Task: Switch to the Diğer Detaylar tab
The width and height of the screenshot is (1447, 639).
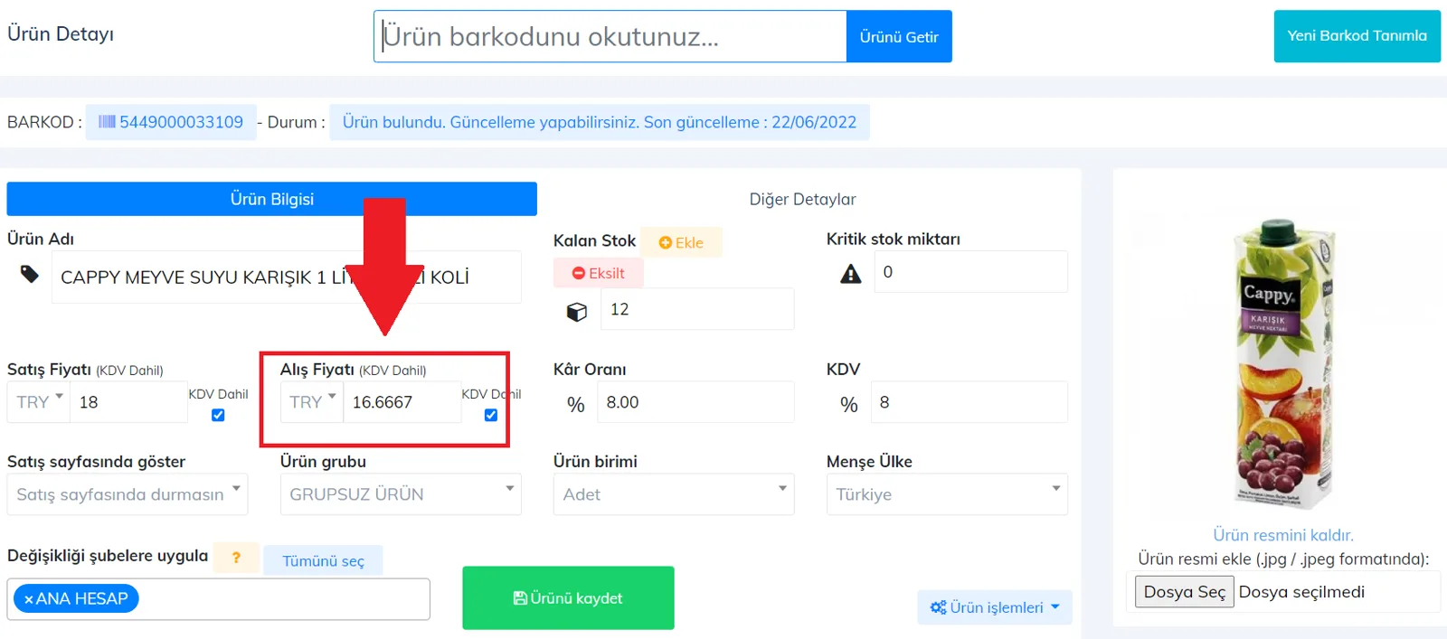Action: tap(802, 199)
